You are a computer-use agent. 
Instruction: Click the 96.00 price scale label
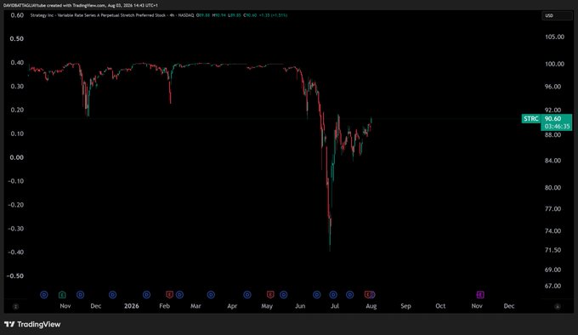pos(553,87)
